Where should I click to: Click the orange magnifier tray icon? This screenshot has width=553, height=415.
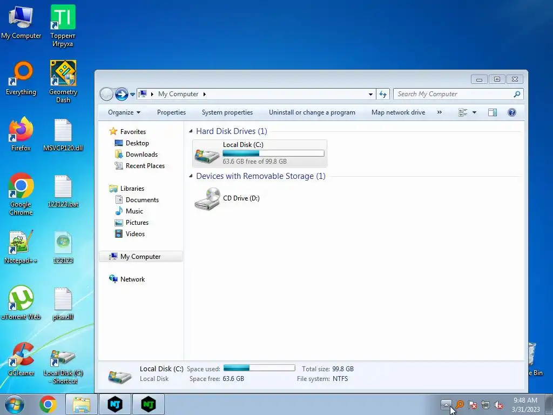pyautogui.click(x=459, y=405)
